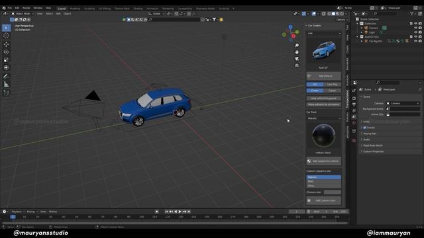424x238 pixels.
Task: Click the Light object icon in outliner
Action: point(366,32)
